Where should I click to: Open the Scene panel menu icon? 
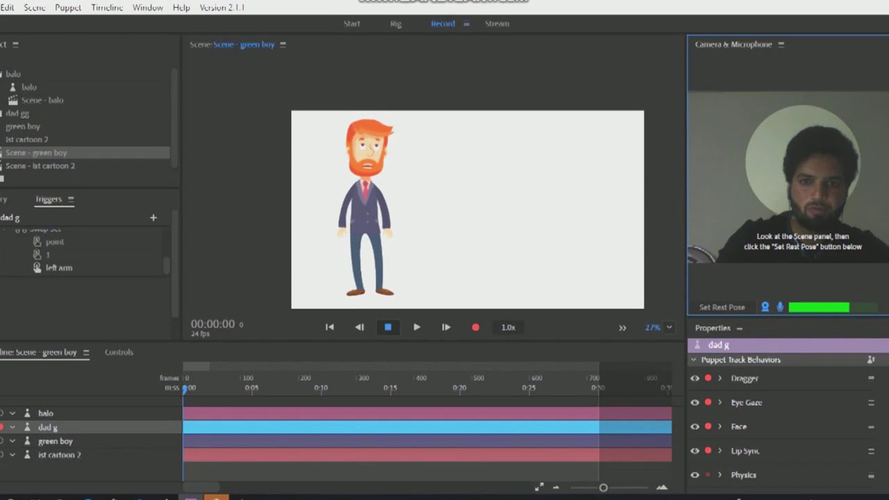pos(283,44)
